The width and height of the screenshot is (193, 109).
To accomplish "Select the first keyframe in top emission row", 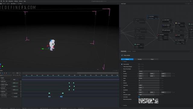I will point(69,83).
